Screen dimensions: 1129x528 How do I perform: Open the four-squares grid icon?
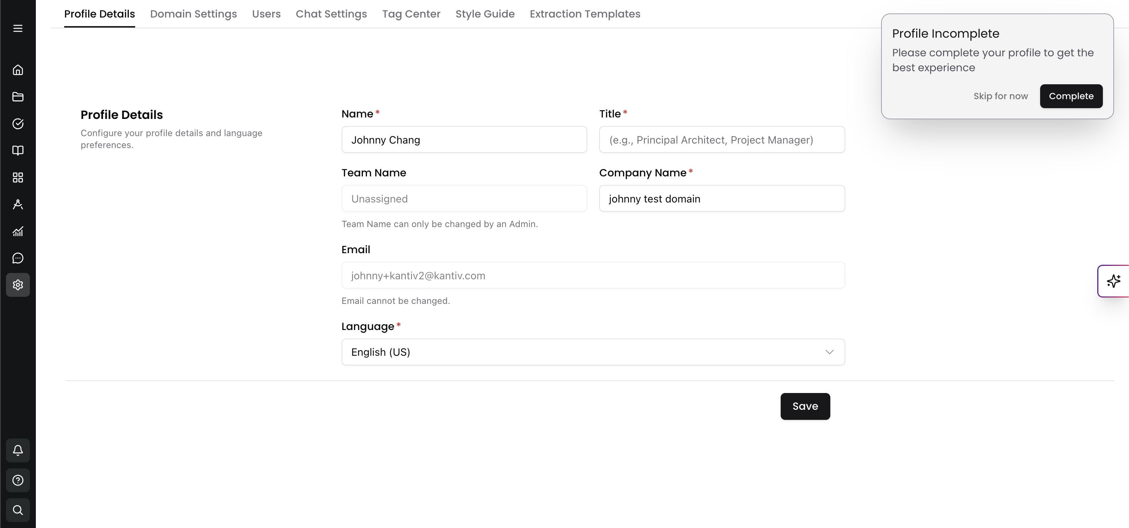[18, 177]
